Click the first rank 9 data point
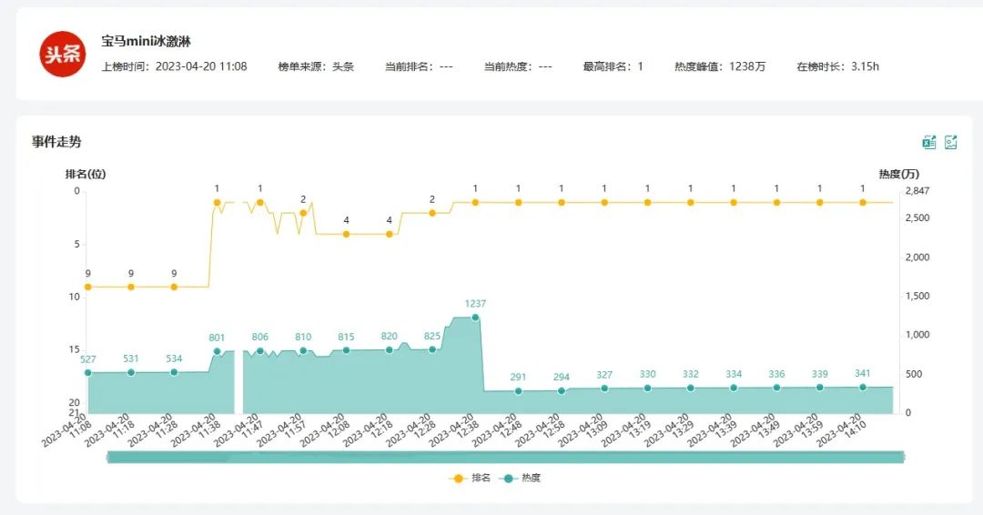Viewport: 983px width, 515px height. pyautogui.click(x=87, y=287)
